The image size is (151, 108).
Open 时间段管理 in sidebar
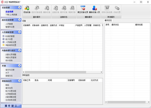pyautogui.click(x=10, y=36)
